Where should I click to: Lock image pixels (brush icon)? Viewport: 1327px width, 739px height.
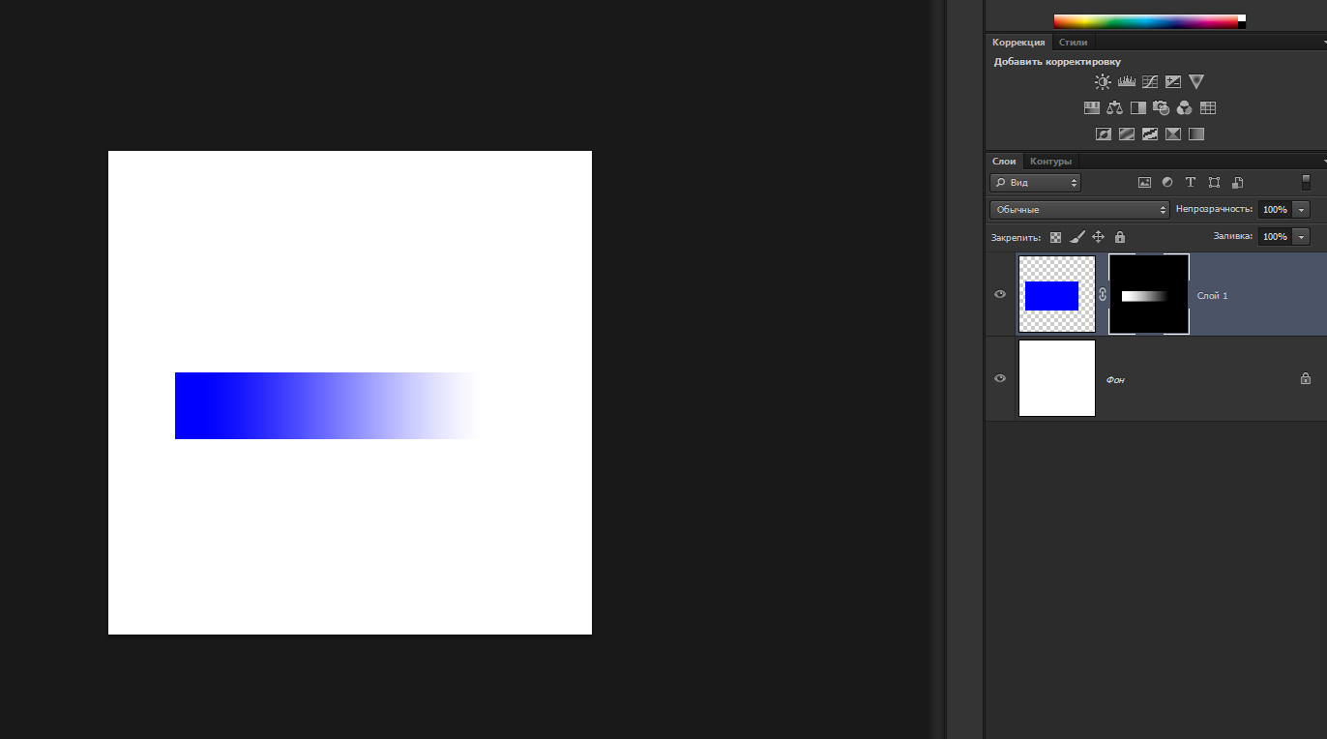pyautogui.click(x=1076, y=237)
